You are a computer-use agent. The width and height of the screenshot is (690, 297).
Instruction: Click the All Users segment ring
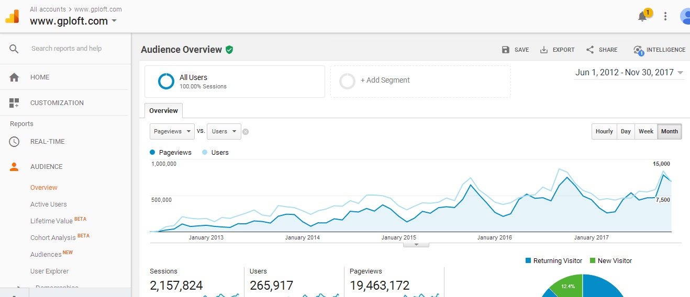tap(166, 81)
